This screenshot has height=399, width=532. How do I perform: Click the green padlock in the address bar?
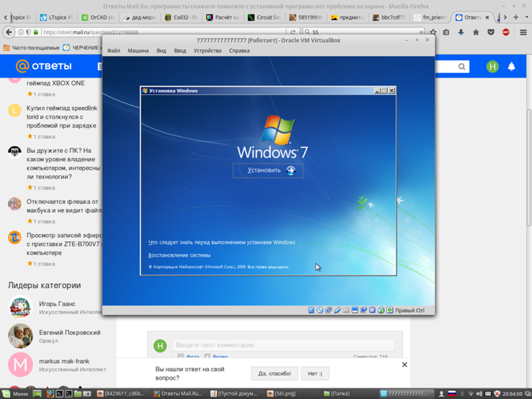[x=36, y=32]
